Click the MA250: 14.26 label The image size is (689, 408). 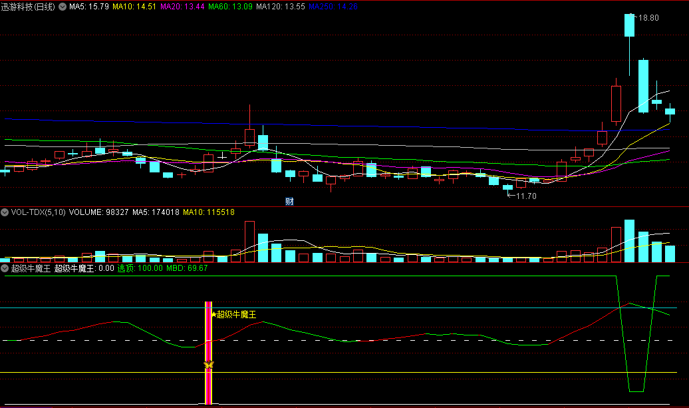[333, 7]
